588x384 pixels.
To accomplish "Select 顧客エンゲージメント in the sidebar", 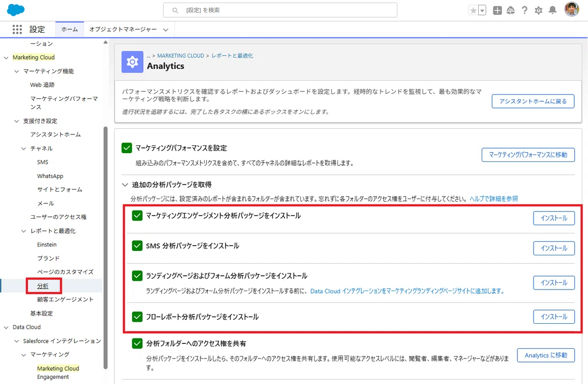I will 65,299.
